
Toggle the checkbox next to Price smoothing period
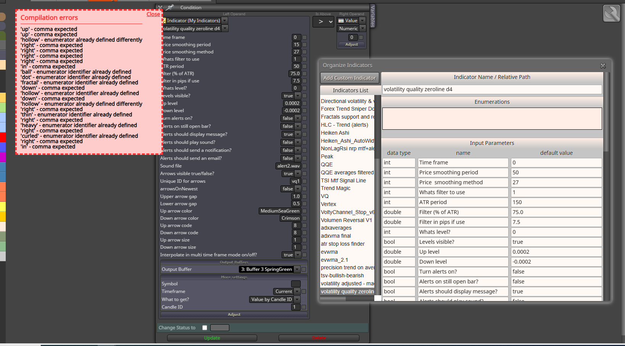point(304,45)
